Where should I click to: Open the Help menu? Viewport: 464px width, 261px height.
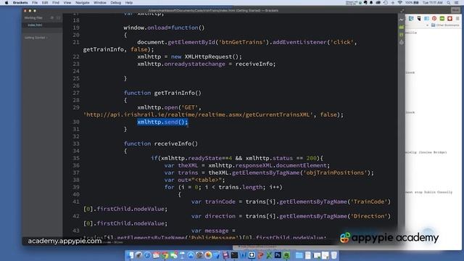pyautogui.click(x=129, y=3)
